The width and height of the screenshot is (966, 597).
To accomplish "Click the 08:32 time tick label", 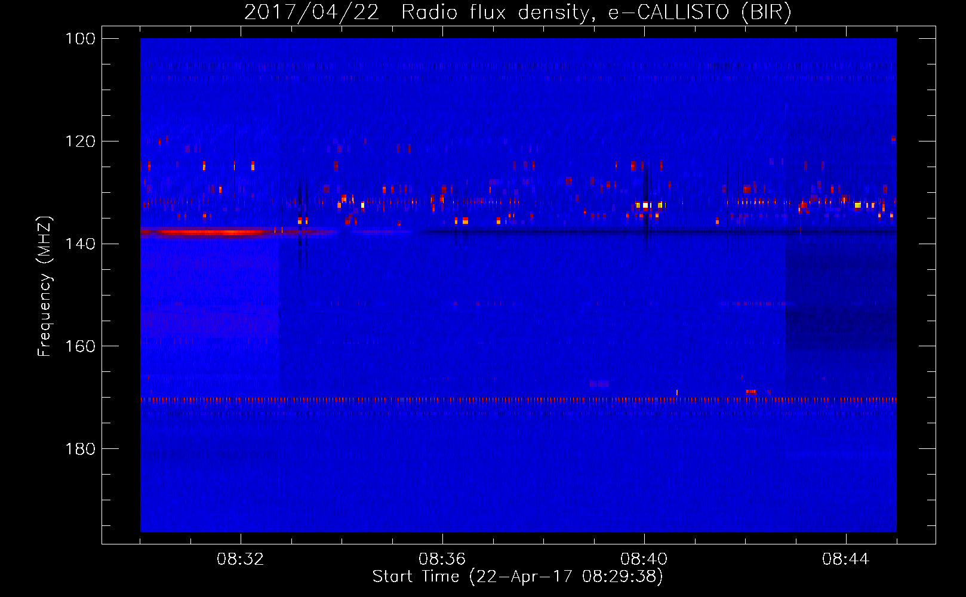I will (x=241, y=559).
